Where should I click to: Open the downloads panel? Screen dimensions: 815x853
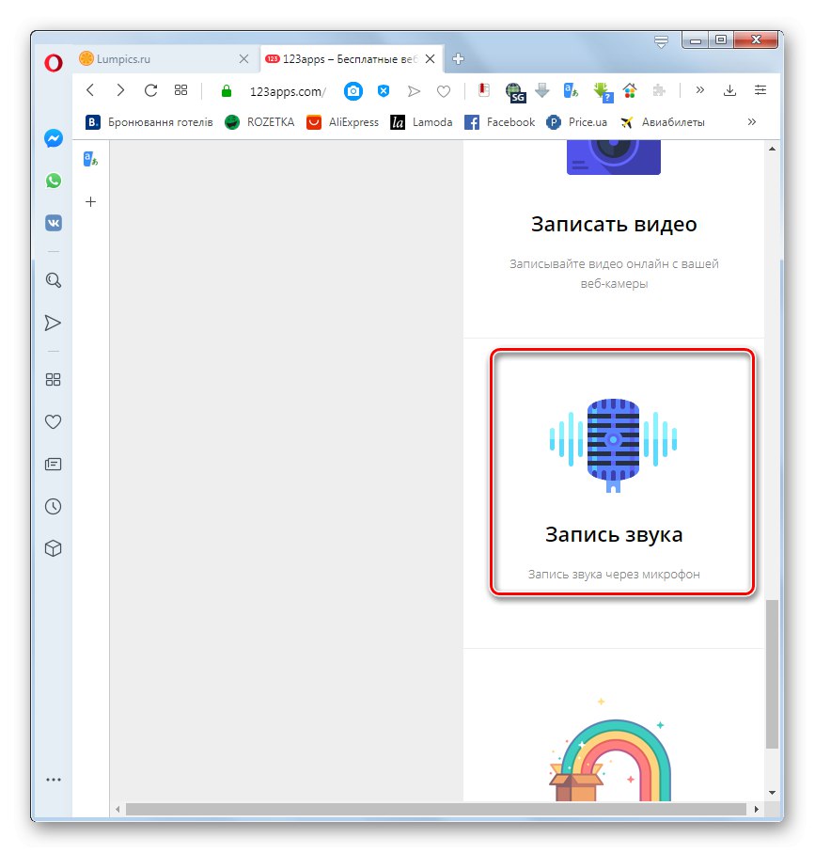pos(730,90)
